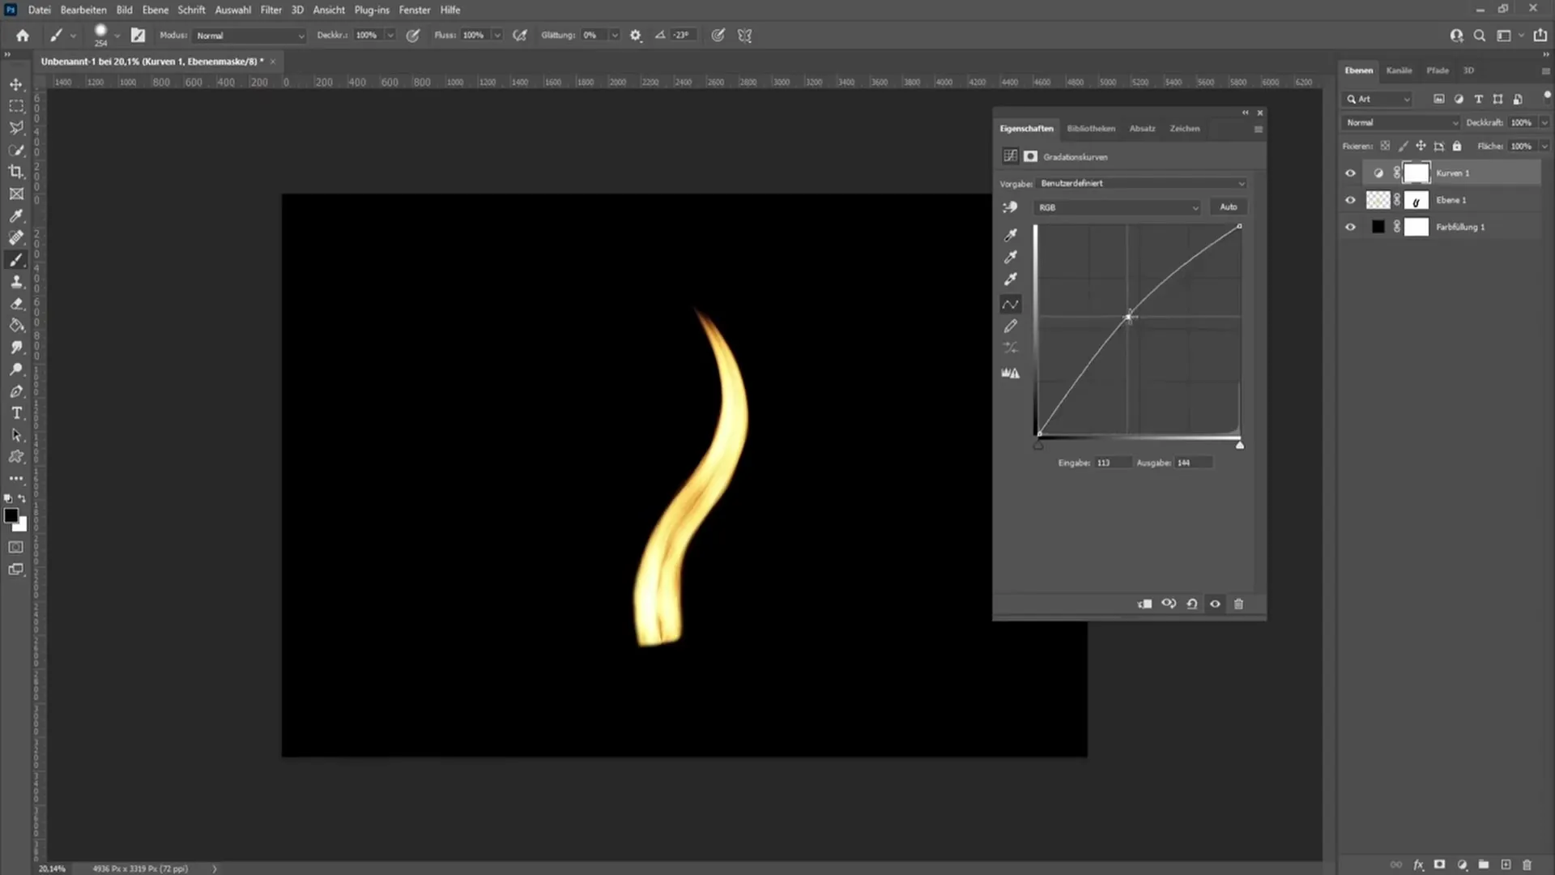Viewport: 1555px width, 875px height.
Task: Select the Type tool
Action: tap(16, 413)
